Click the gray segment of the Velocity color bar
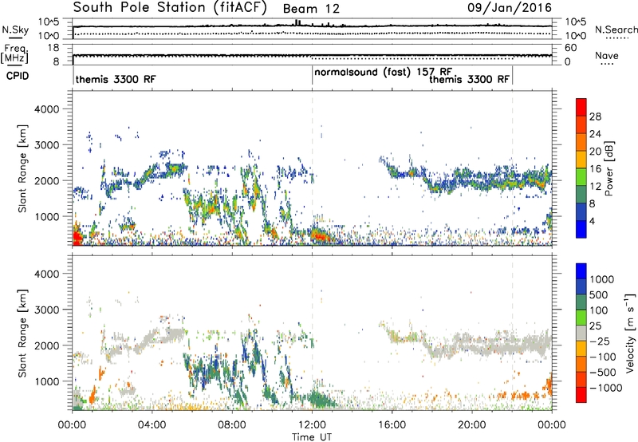 (x=581, y=333)
